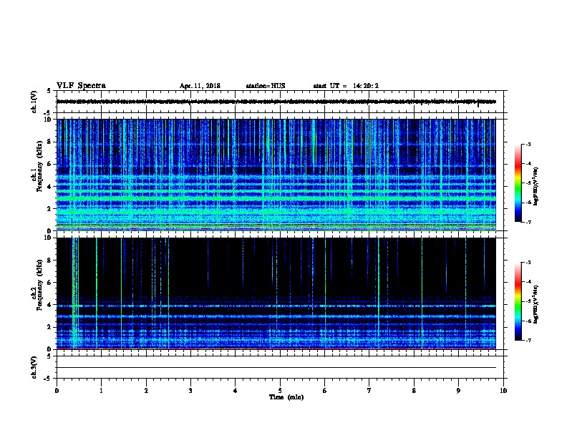567x438 pixels.
Task: Click the ch.2 spectrogram color scale bar
Action: pyautogui.click(x=518, y=301)
